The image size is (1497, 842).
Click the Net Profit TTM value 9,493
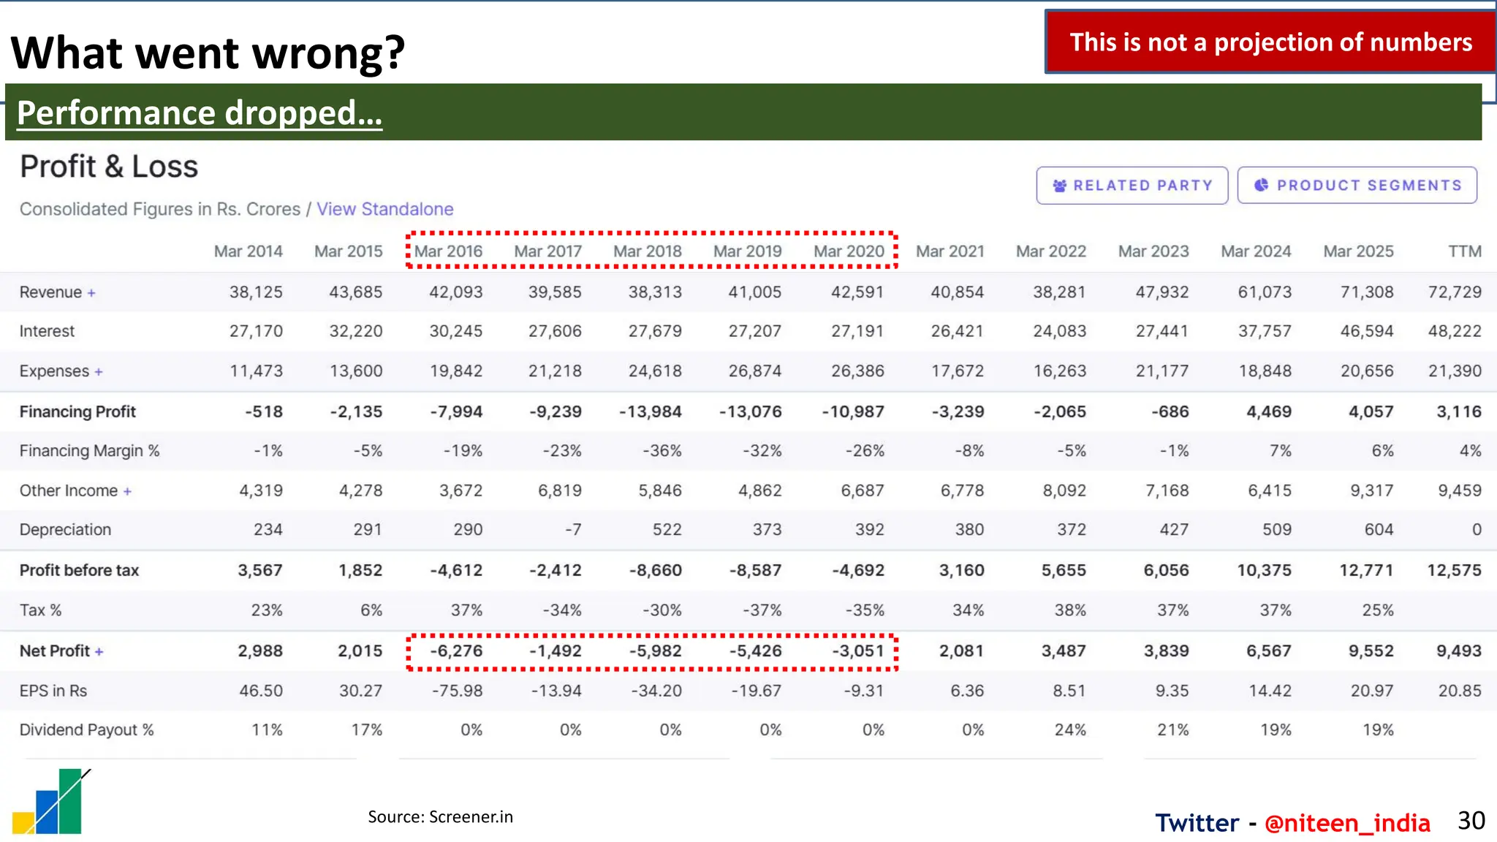coord(1459,651)
